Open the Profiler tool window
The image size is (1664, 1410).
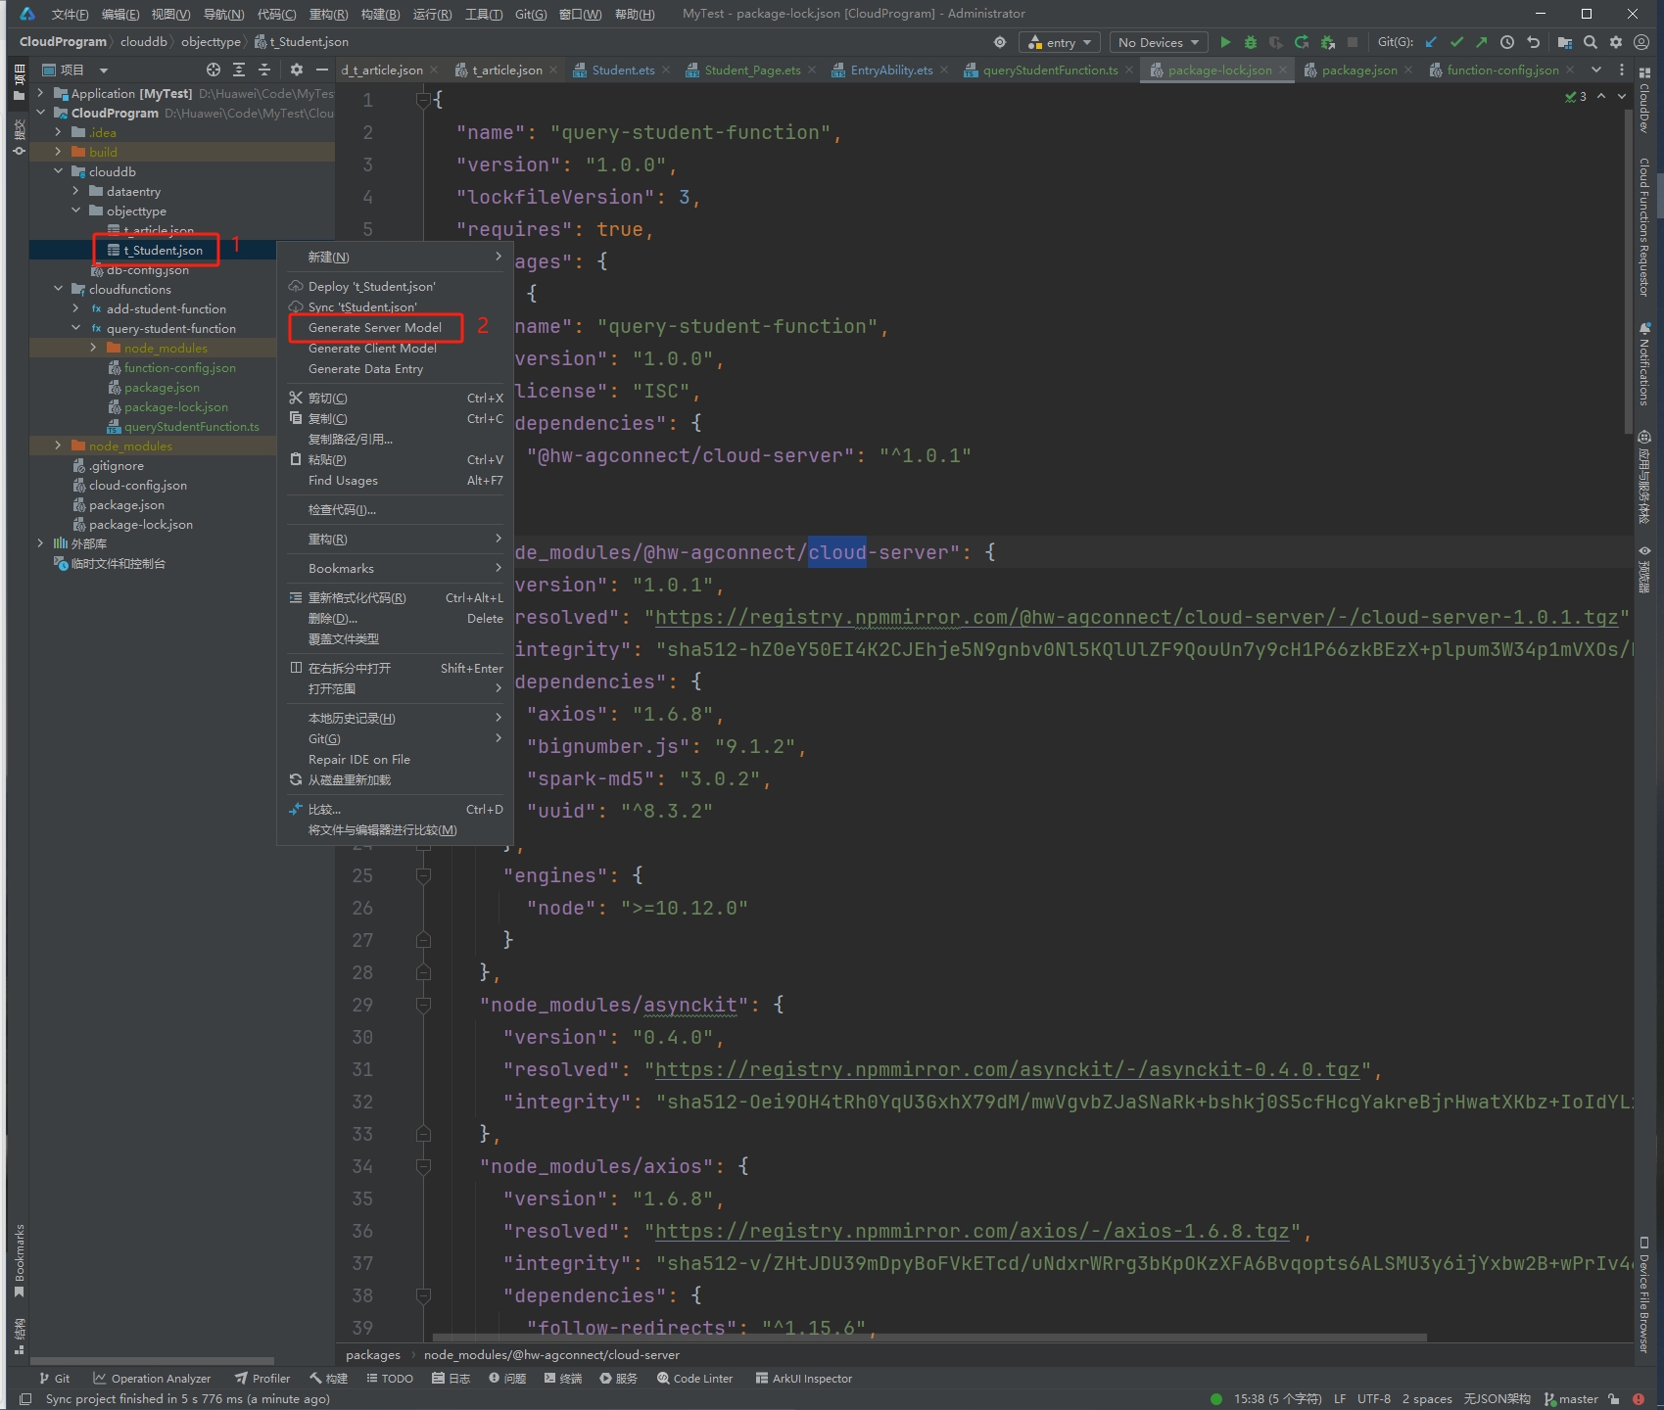point(262,1378)
